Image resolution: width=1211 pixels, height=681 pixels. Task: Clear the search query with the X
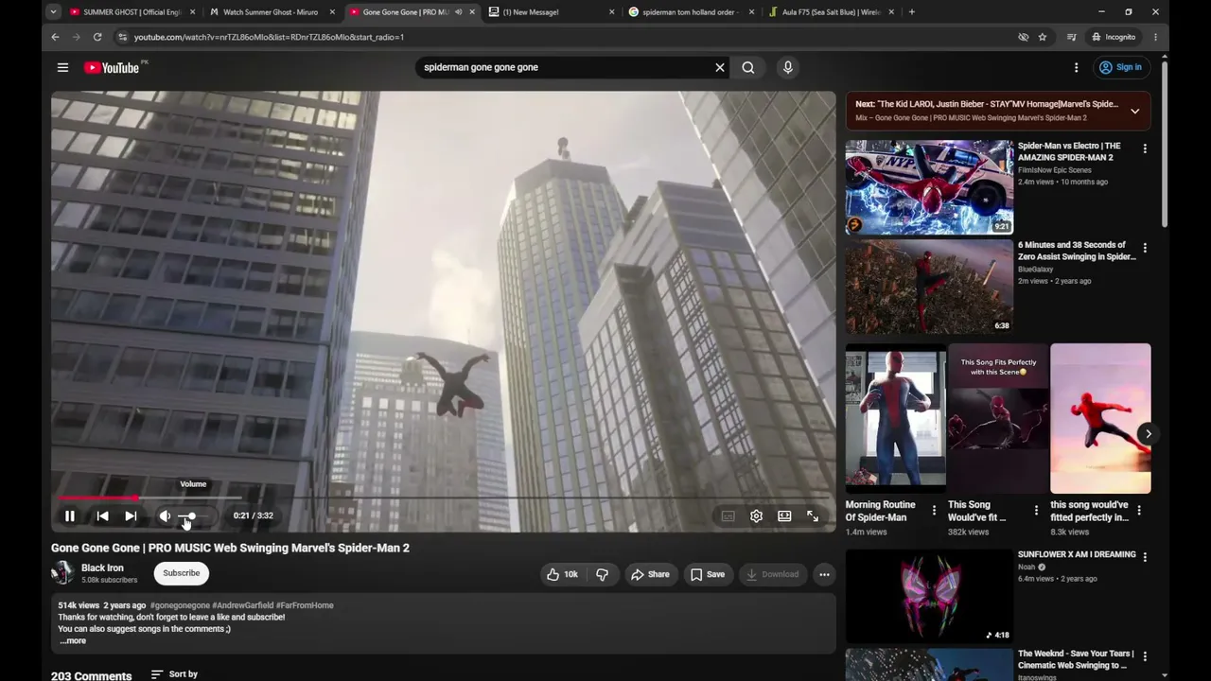(x=720, y=67)
